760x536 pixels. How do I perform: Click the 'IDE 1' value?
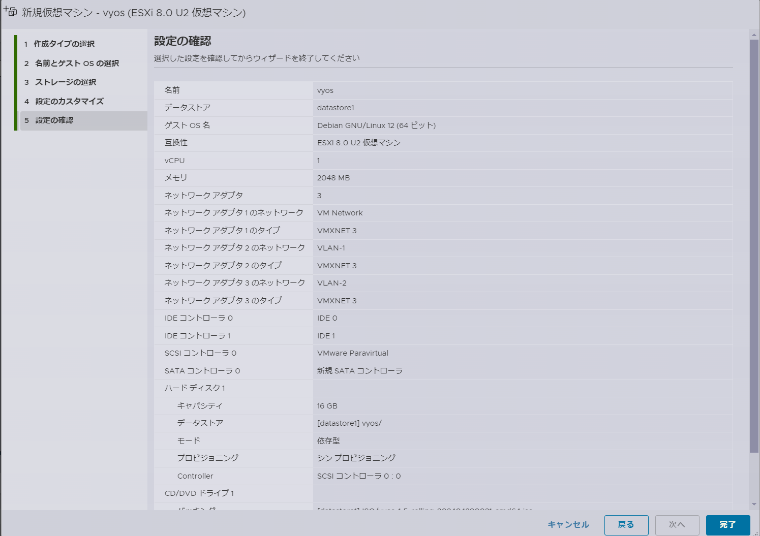coord(326,336)
